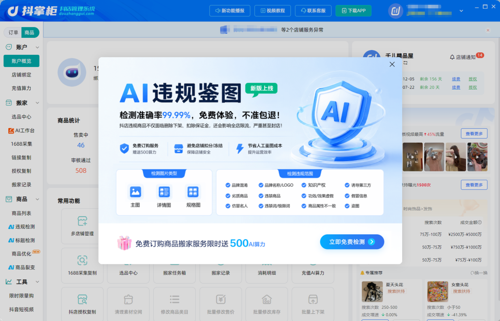Switch to the 订单 tab

[13, 32]
